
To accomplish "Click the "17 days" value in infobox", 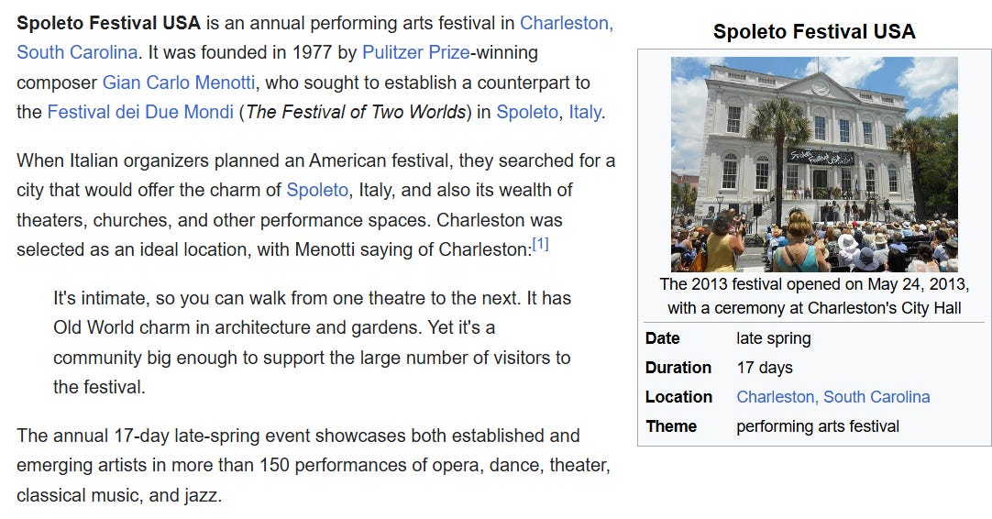I will [765, 368].
